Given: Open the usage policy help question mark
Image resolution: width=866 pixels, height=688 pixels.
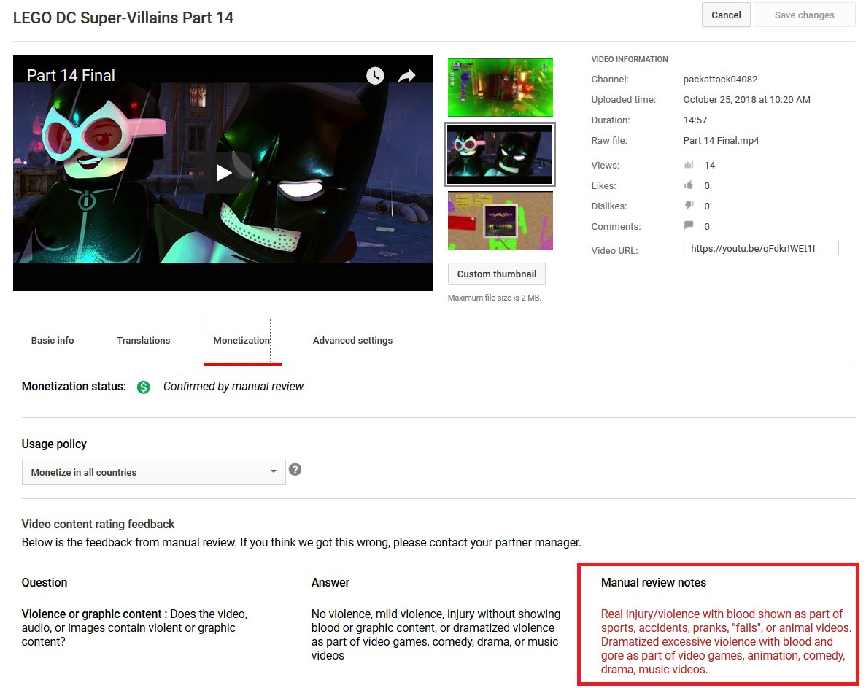Looking at the screenshot, I should tap(295, 469).
